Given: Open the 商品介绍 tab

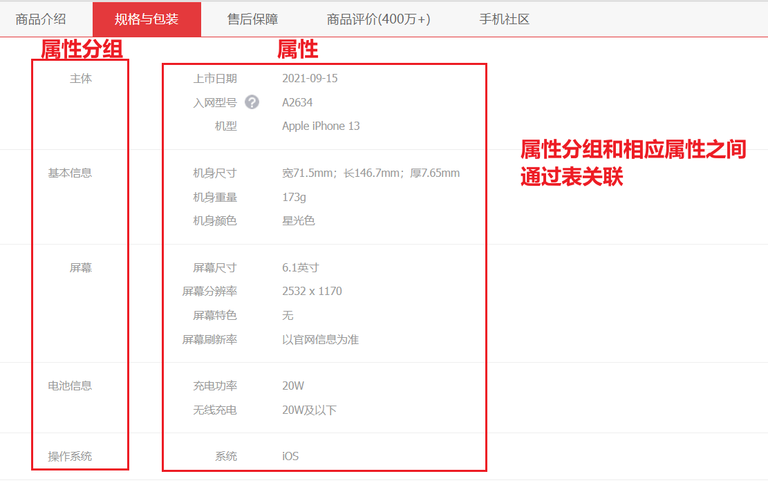Looking at the screenshot, I should click(x=41, y=19).
